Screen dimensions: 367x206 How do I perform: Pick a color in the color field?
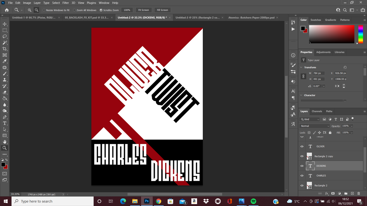[x=332, y=34]
